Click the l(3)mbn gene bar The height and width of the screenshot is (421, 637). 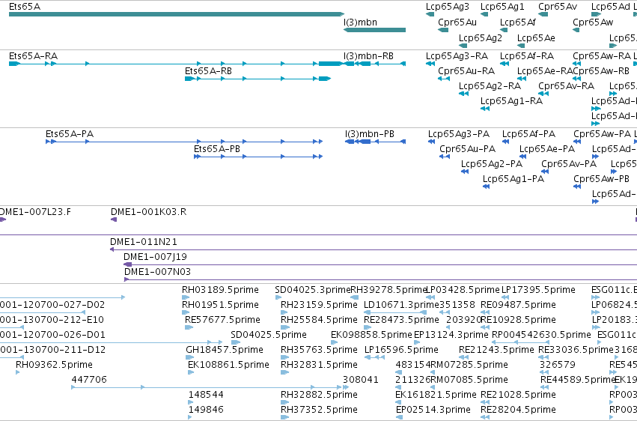pos(374,30)
